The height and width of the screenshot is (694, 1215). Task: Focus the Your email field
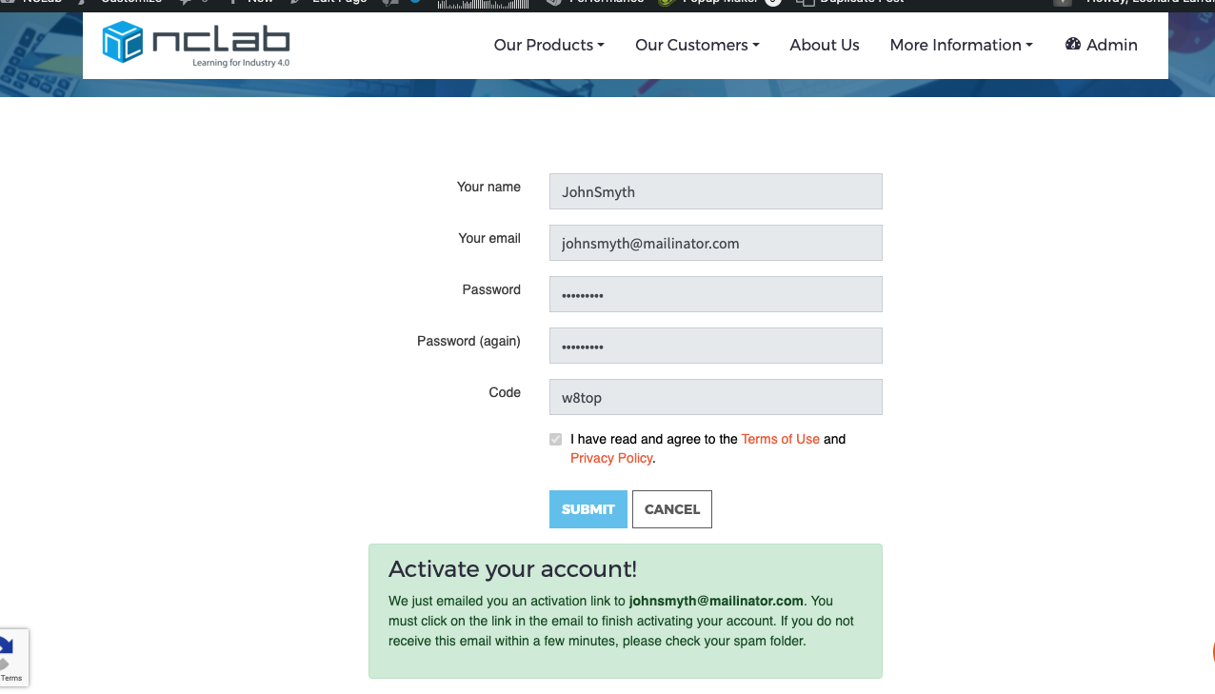pyautogui.click(x=715, y=243)
